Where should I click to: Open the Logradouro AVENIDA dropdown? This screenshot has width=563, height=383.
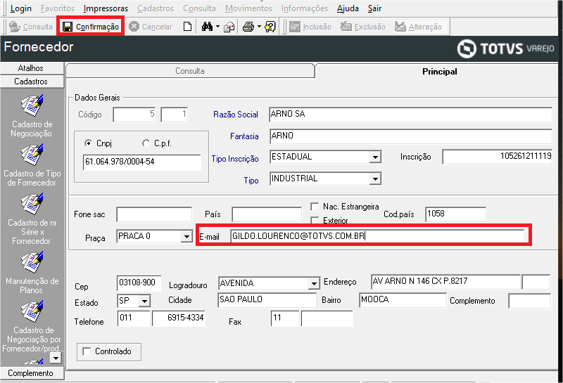pos(314,283)
